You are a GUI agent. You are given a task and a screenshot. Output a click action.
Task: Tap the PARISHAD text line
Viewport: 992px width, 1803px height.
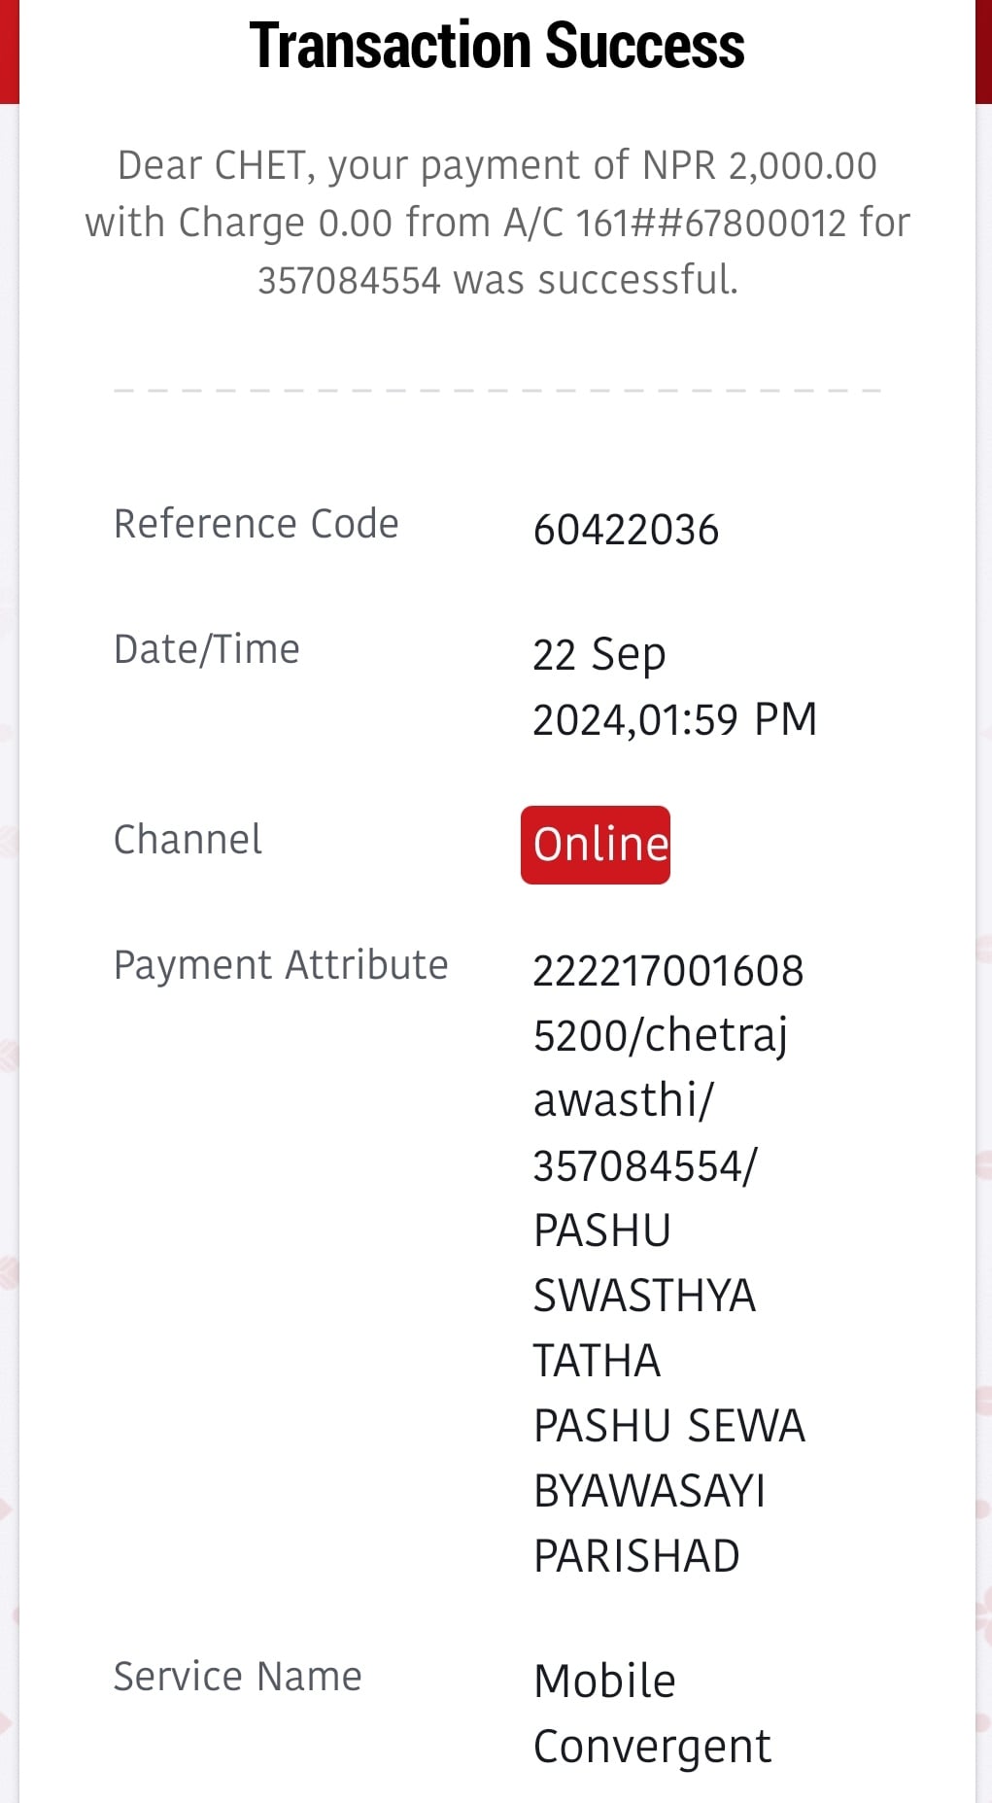pos(637,1557)
